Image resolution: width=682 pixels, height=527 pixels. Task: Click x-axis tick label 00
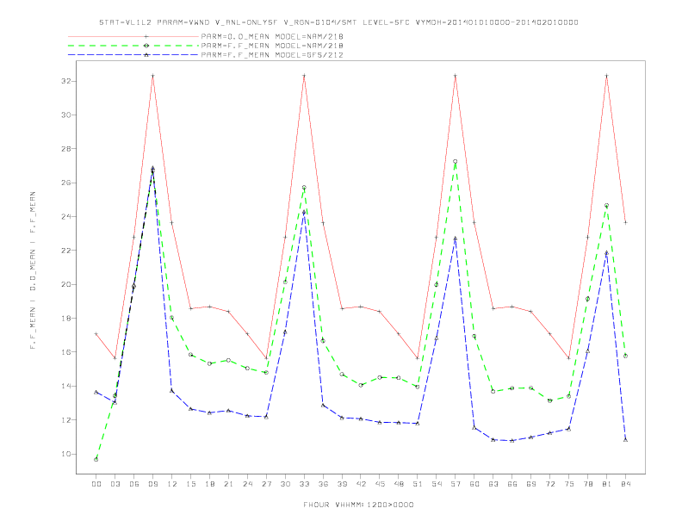(x=96, y=484)
